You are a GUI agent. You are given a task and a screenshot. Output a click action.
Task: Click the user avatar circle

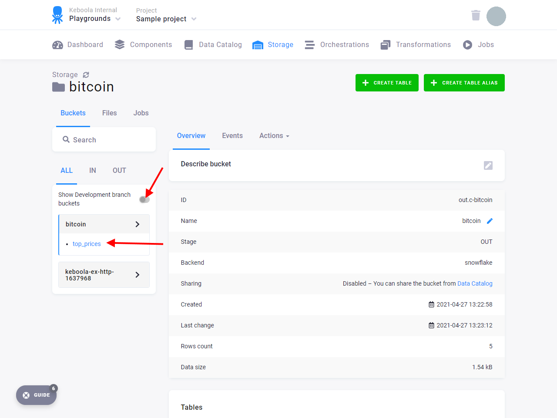pos(496,16)
